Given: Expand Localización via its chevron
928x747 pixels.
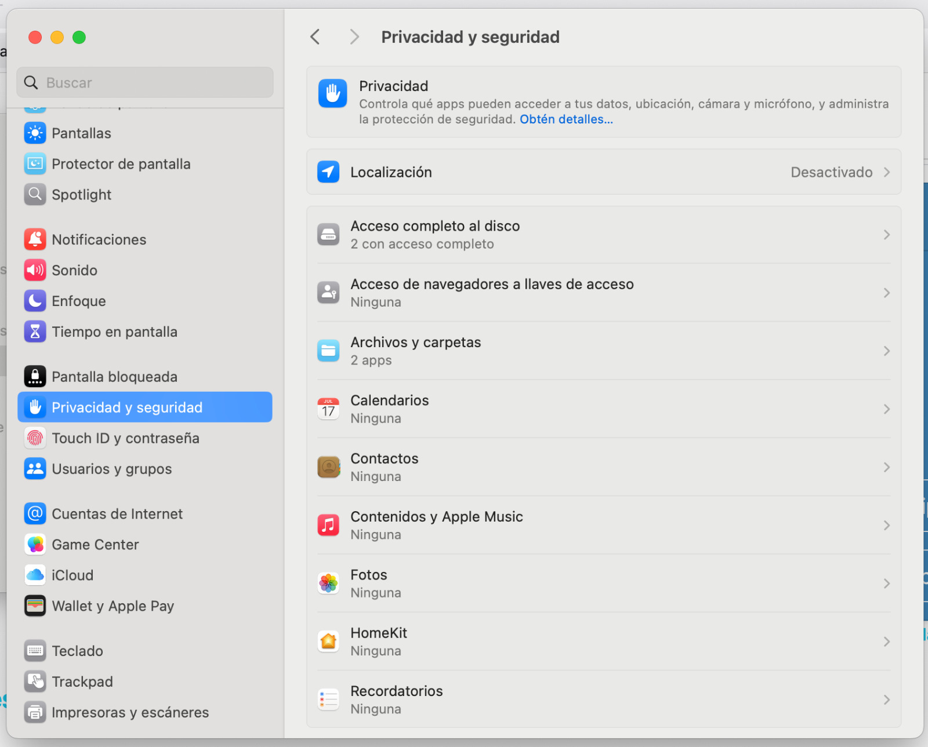Looking at the screenshot, I should tap(886, 172).
